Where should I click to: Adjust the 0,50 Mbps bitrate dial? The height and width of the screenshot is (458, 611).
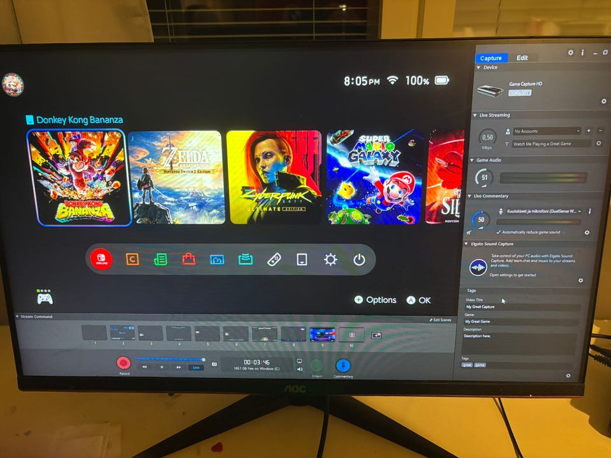pos(487,137)
